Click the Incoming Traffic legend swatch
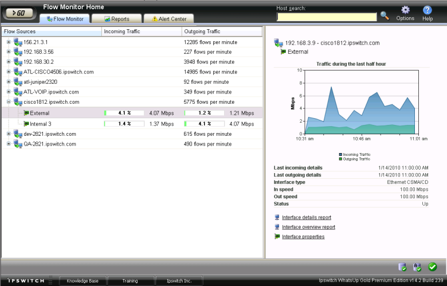 tap(340, 155)
